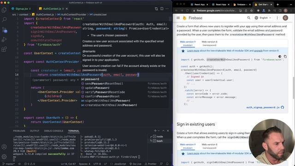Click the UTF-8 encoding status item
Image resolution: width=295 pixels, height=166 pixels.
tap(97, 164)
